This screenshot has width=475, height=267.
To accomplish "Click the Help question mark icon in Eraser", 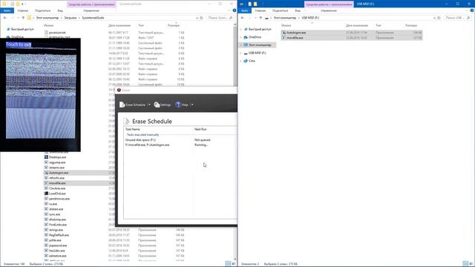I will (178, 105).
